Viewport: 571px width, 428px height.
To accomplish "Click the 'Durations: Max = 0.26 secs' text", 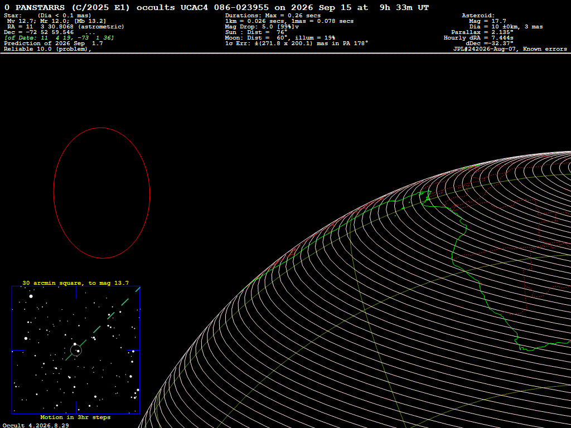I will pos(273,16).
